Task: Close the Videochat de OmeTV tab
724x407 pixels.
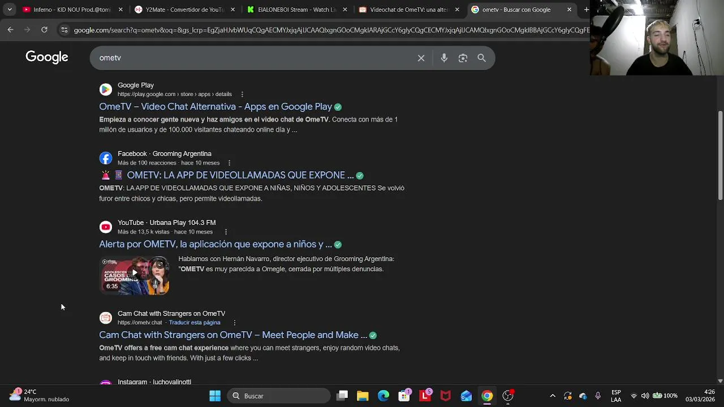Action: tap(457, 10)
